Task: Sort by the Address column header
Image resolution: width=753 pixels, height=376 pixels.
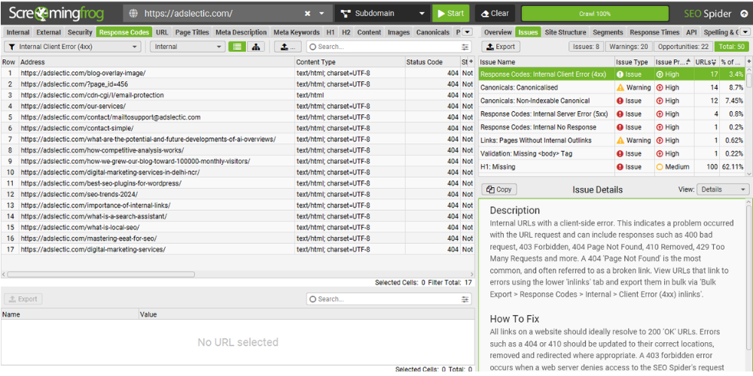Action: tap(157, 62)
